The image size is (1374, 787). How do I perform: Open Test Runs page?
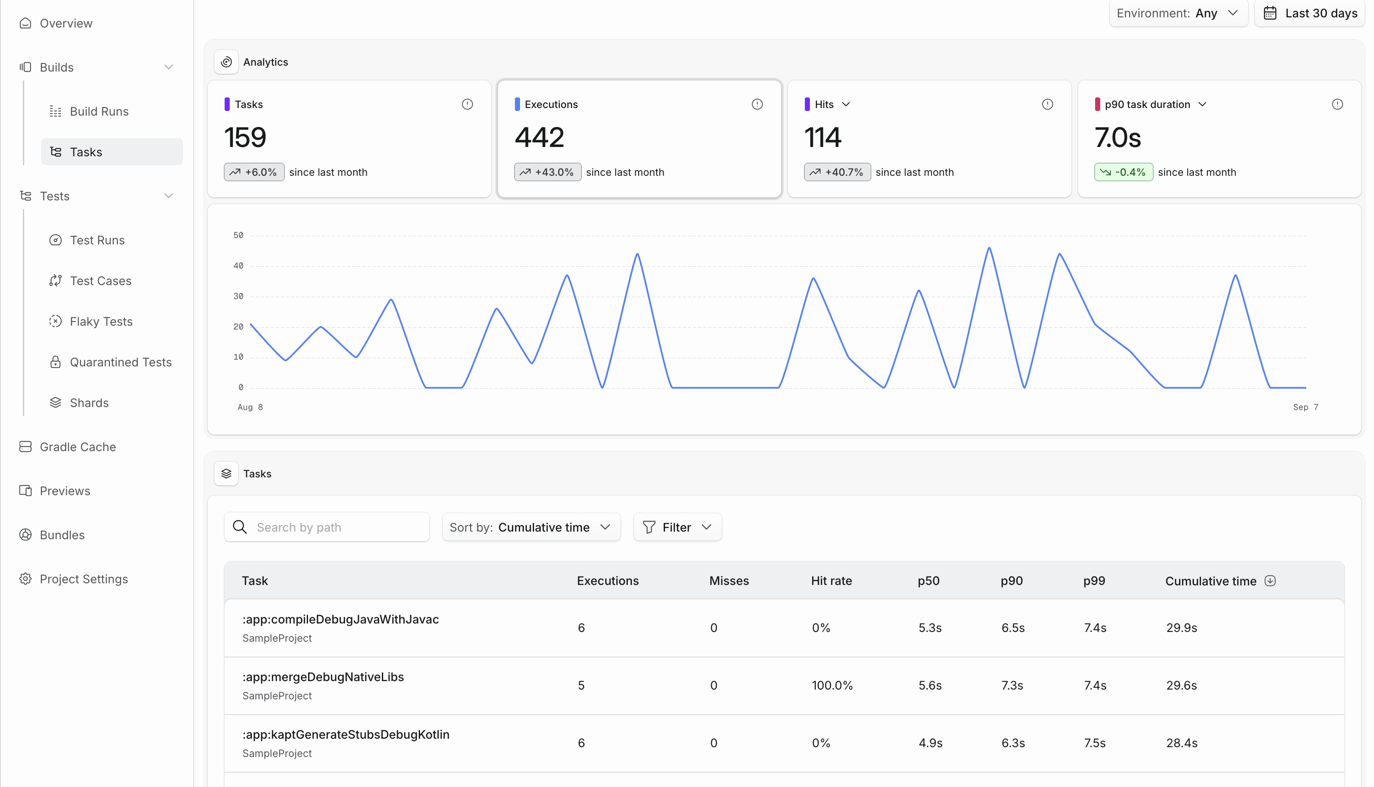click(97, 240)
